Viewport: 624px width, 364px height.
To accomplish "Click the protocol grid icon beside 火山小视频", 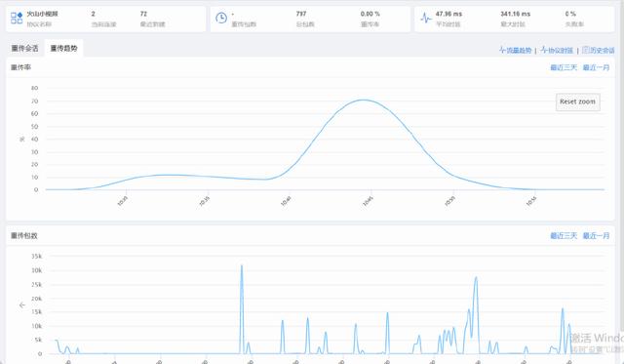I will pos(17,18).
